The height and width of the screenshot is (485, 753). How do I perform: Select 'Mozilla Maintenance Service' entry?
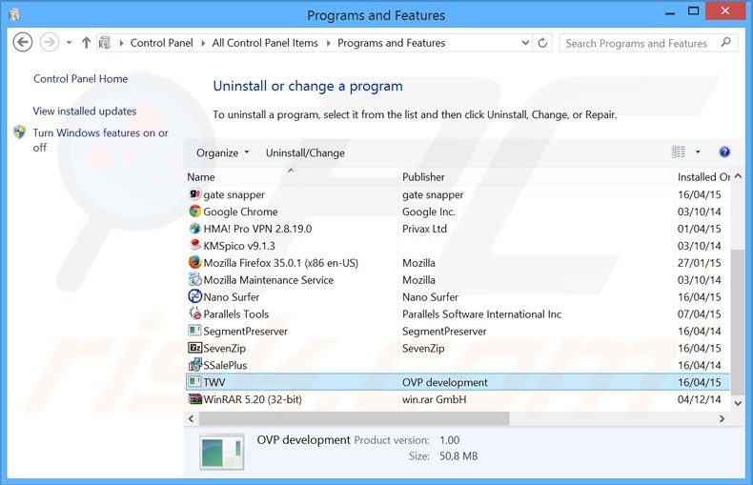click(x=269, y=279)
